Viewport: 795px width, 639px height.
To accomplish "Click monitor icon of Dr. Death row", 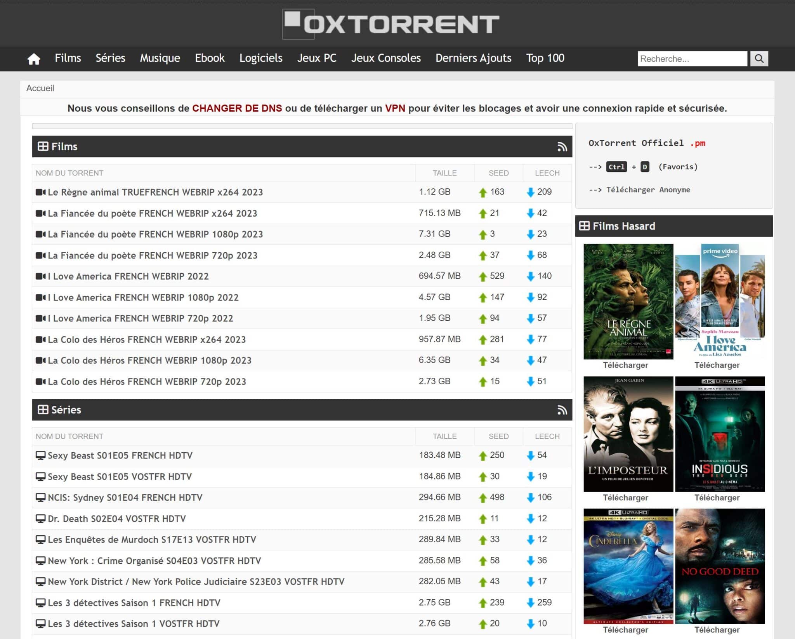I will 41,518.
